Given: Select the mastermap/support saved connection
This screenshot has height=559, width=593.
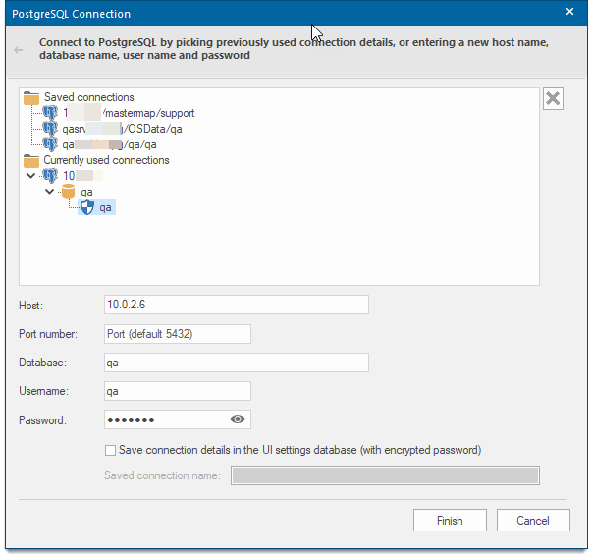Looking at the screenshot, I should (129, 113).
